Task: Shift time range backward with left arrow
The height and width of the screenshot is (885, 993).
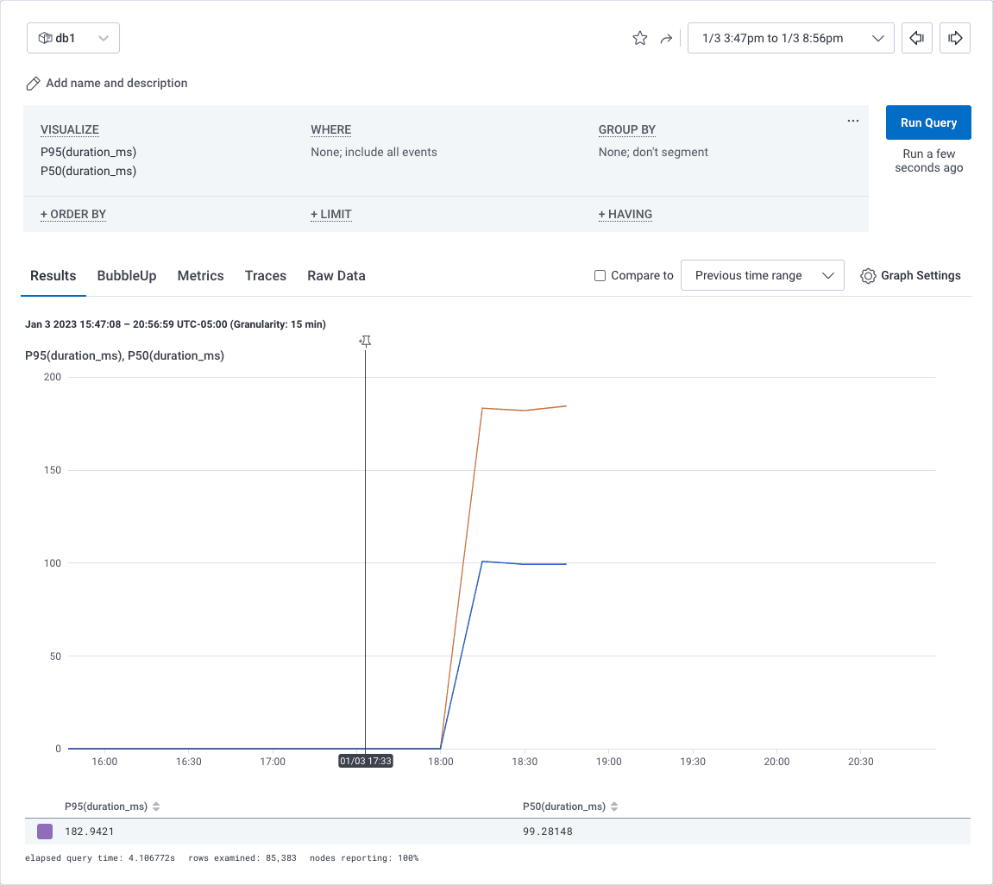Action: [x=917, y=38]
